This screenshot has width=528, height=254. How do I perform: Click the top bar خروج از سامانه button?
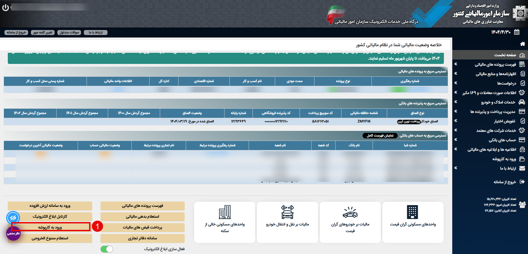pos(16,33)
